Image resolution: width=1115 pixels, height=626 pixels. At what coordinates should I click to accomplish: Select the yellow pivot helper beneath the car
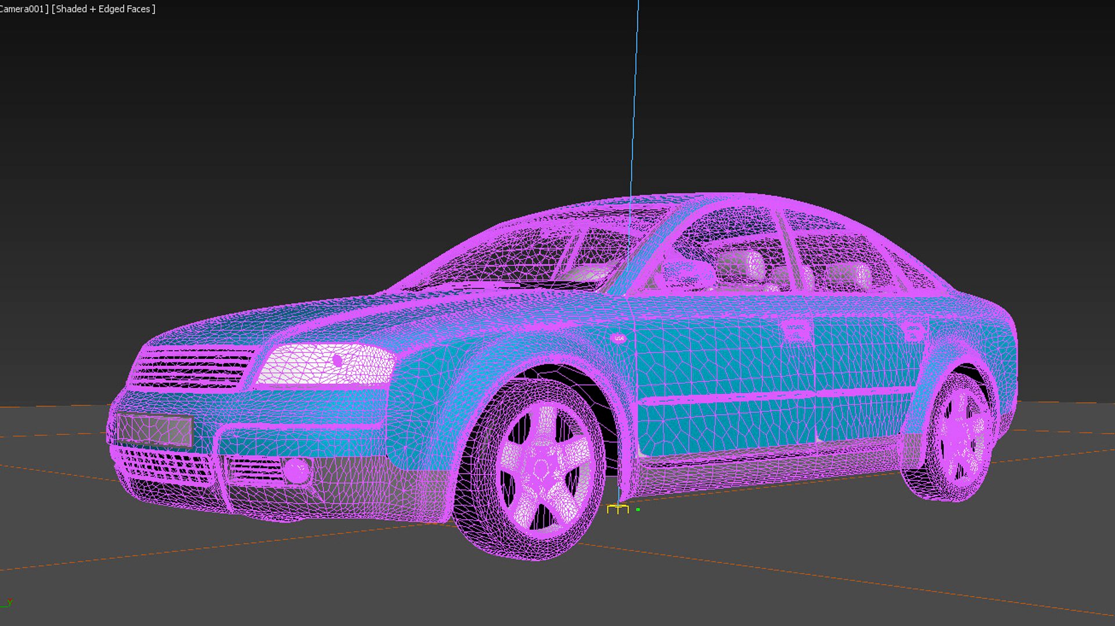click(x=617, y=509)
